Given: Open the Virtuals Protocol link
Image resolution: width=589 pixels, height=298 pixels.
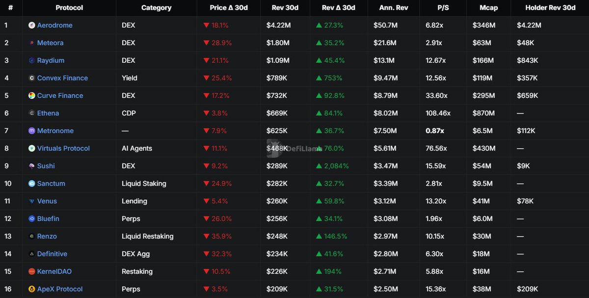Looking at the screenshot, I should tap(63, 148).
